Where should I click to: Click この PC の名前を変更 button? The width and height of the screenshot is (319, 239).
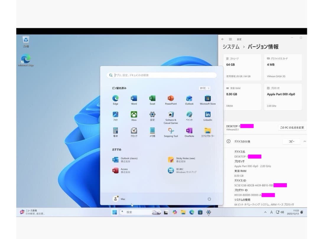[292, 127]
